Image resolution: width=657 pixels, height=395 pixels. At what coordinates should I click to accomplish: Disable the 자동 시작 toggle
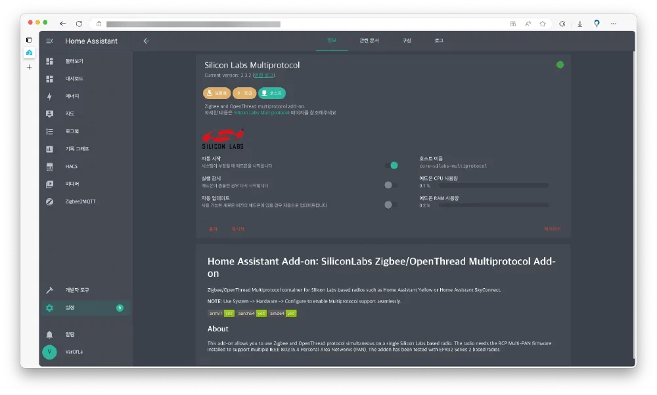[x=391, y=165]
